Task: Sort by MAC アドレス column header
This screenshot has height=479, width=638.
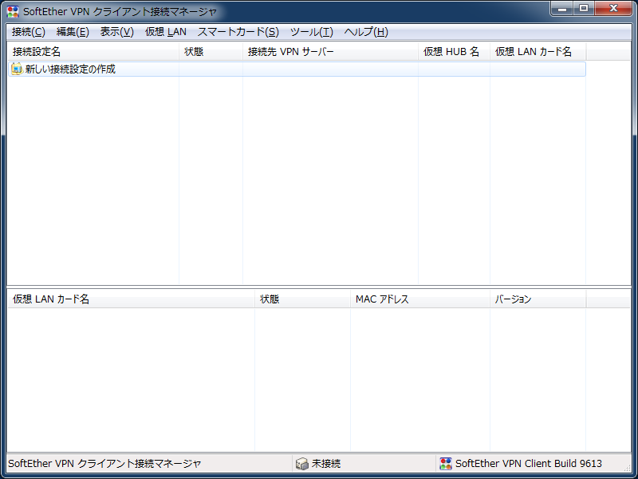Action: pos(420,299)
